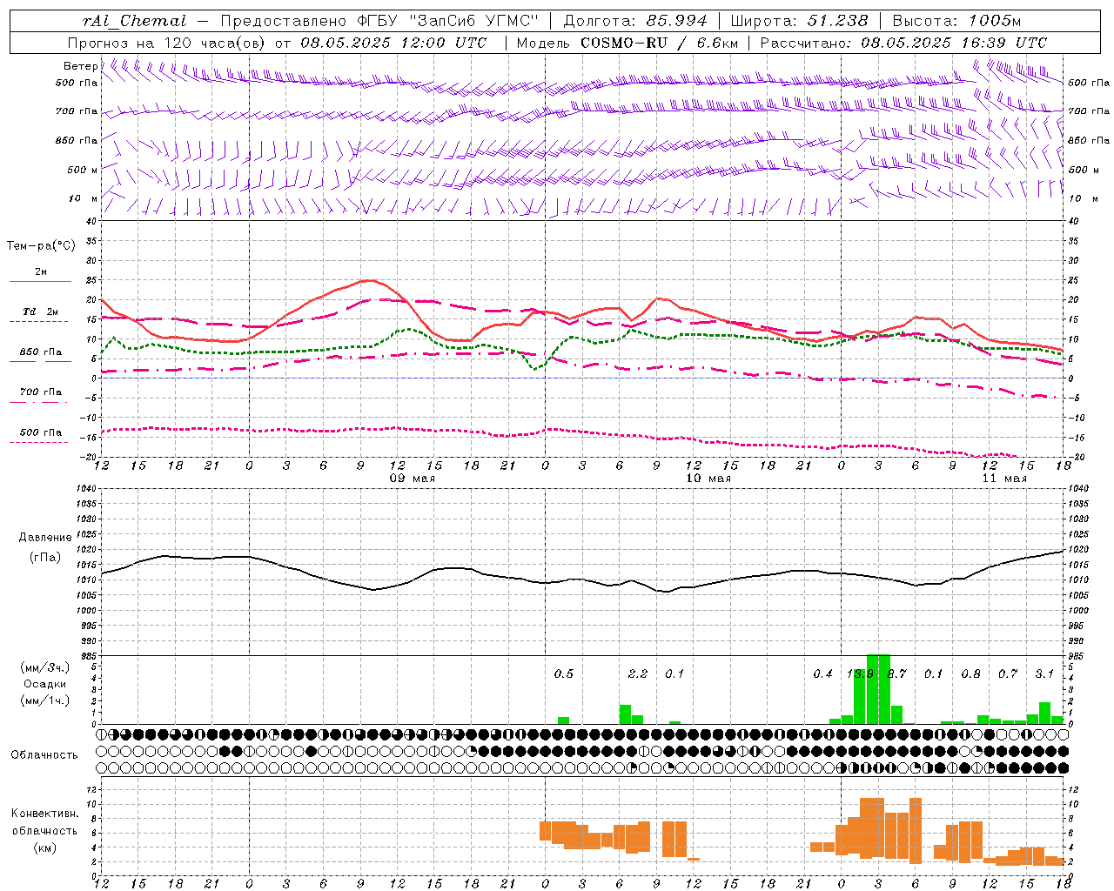Click the (гПа) unit label under Давление

[x=45, y=557]
